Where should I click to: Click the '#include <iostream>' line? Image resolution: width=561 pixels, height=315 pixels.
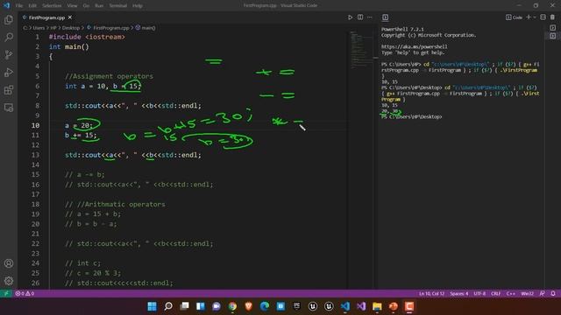click(87, 37)
